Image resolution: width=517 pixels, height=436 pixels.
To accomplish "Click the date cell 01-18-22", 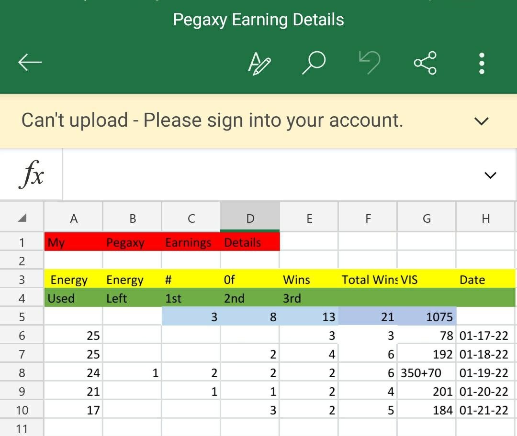I will (485, 354).
